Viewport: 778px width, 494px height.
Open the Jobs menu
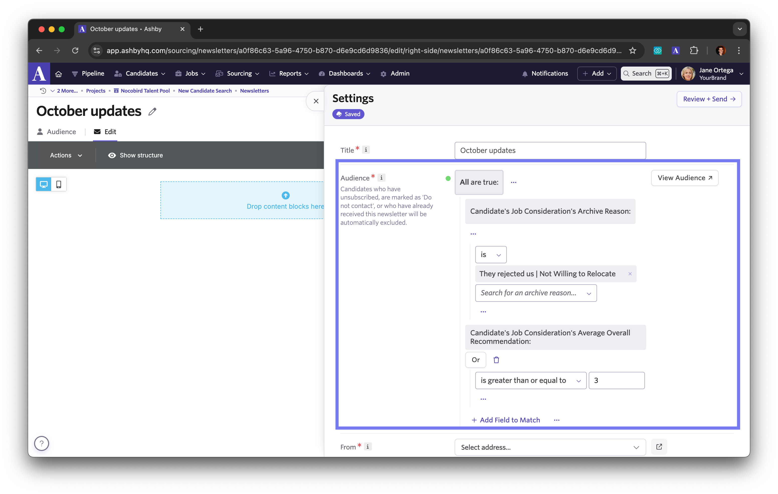(190, 74)
